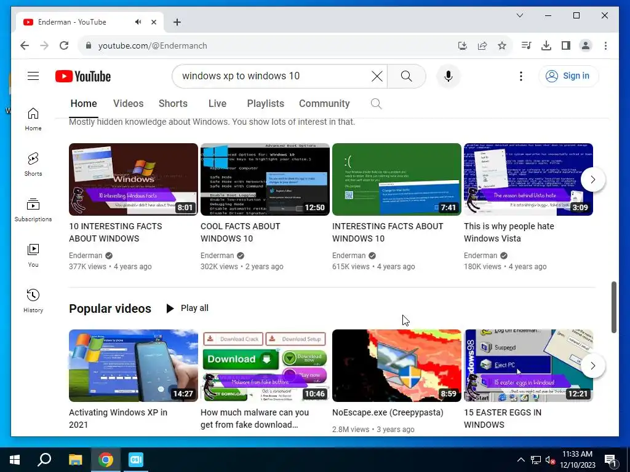Screen dimensions: 630x472
Task: Click the YouTube logo
Action: 83,76
